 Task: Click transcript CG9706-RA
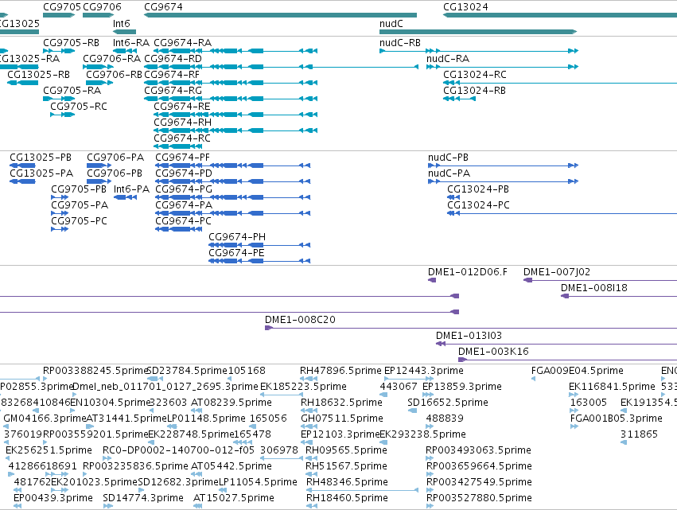112,59
